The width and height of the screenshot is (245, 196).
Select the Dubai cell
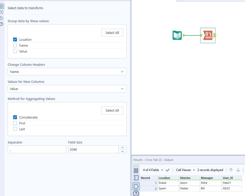click(168, 183)
